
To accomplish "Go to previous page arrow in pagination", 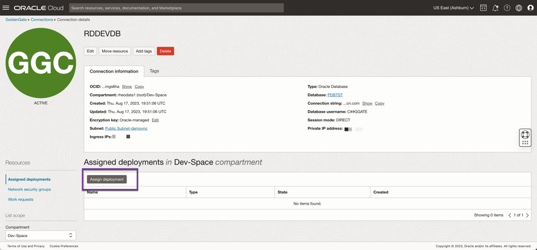I will point(510,215).
